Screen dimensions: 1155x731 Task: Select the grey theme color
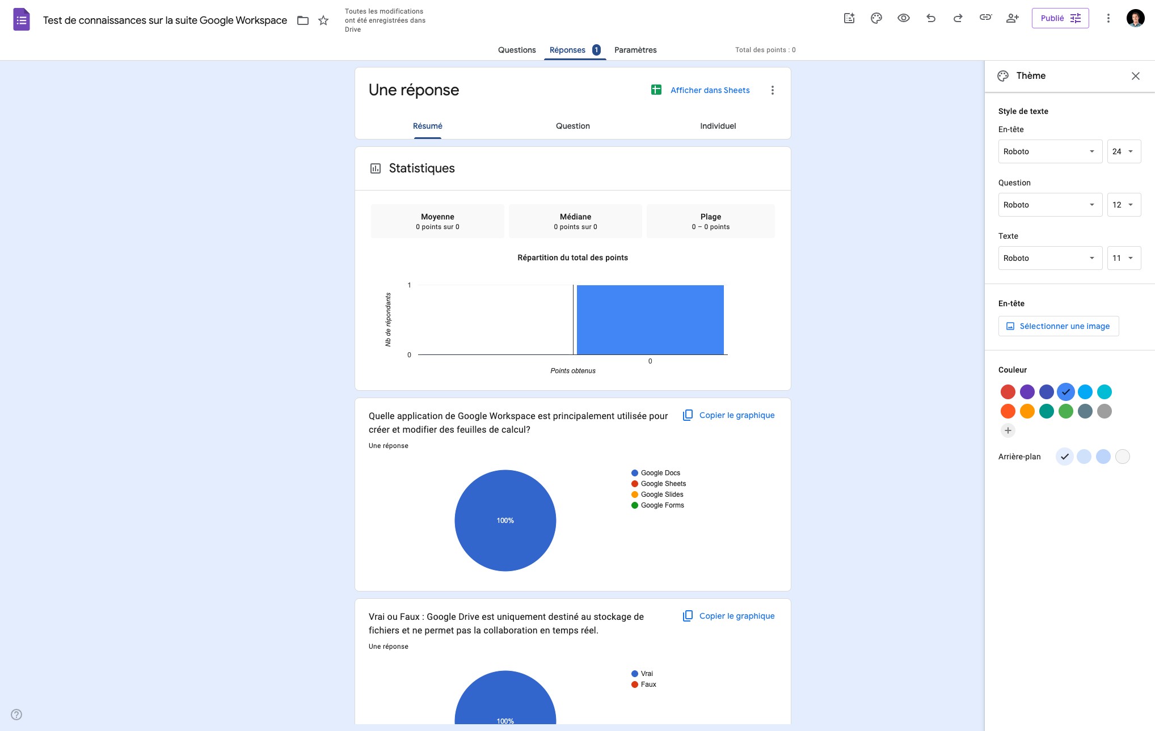[x=1105, y=411]
